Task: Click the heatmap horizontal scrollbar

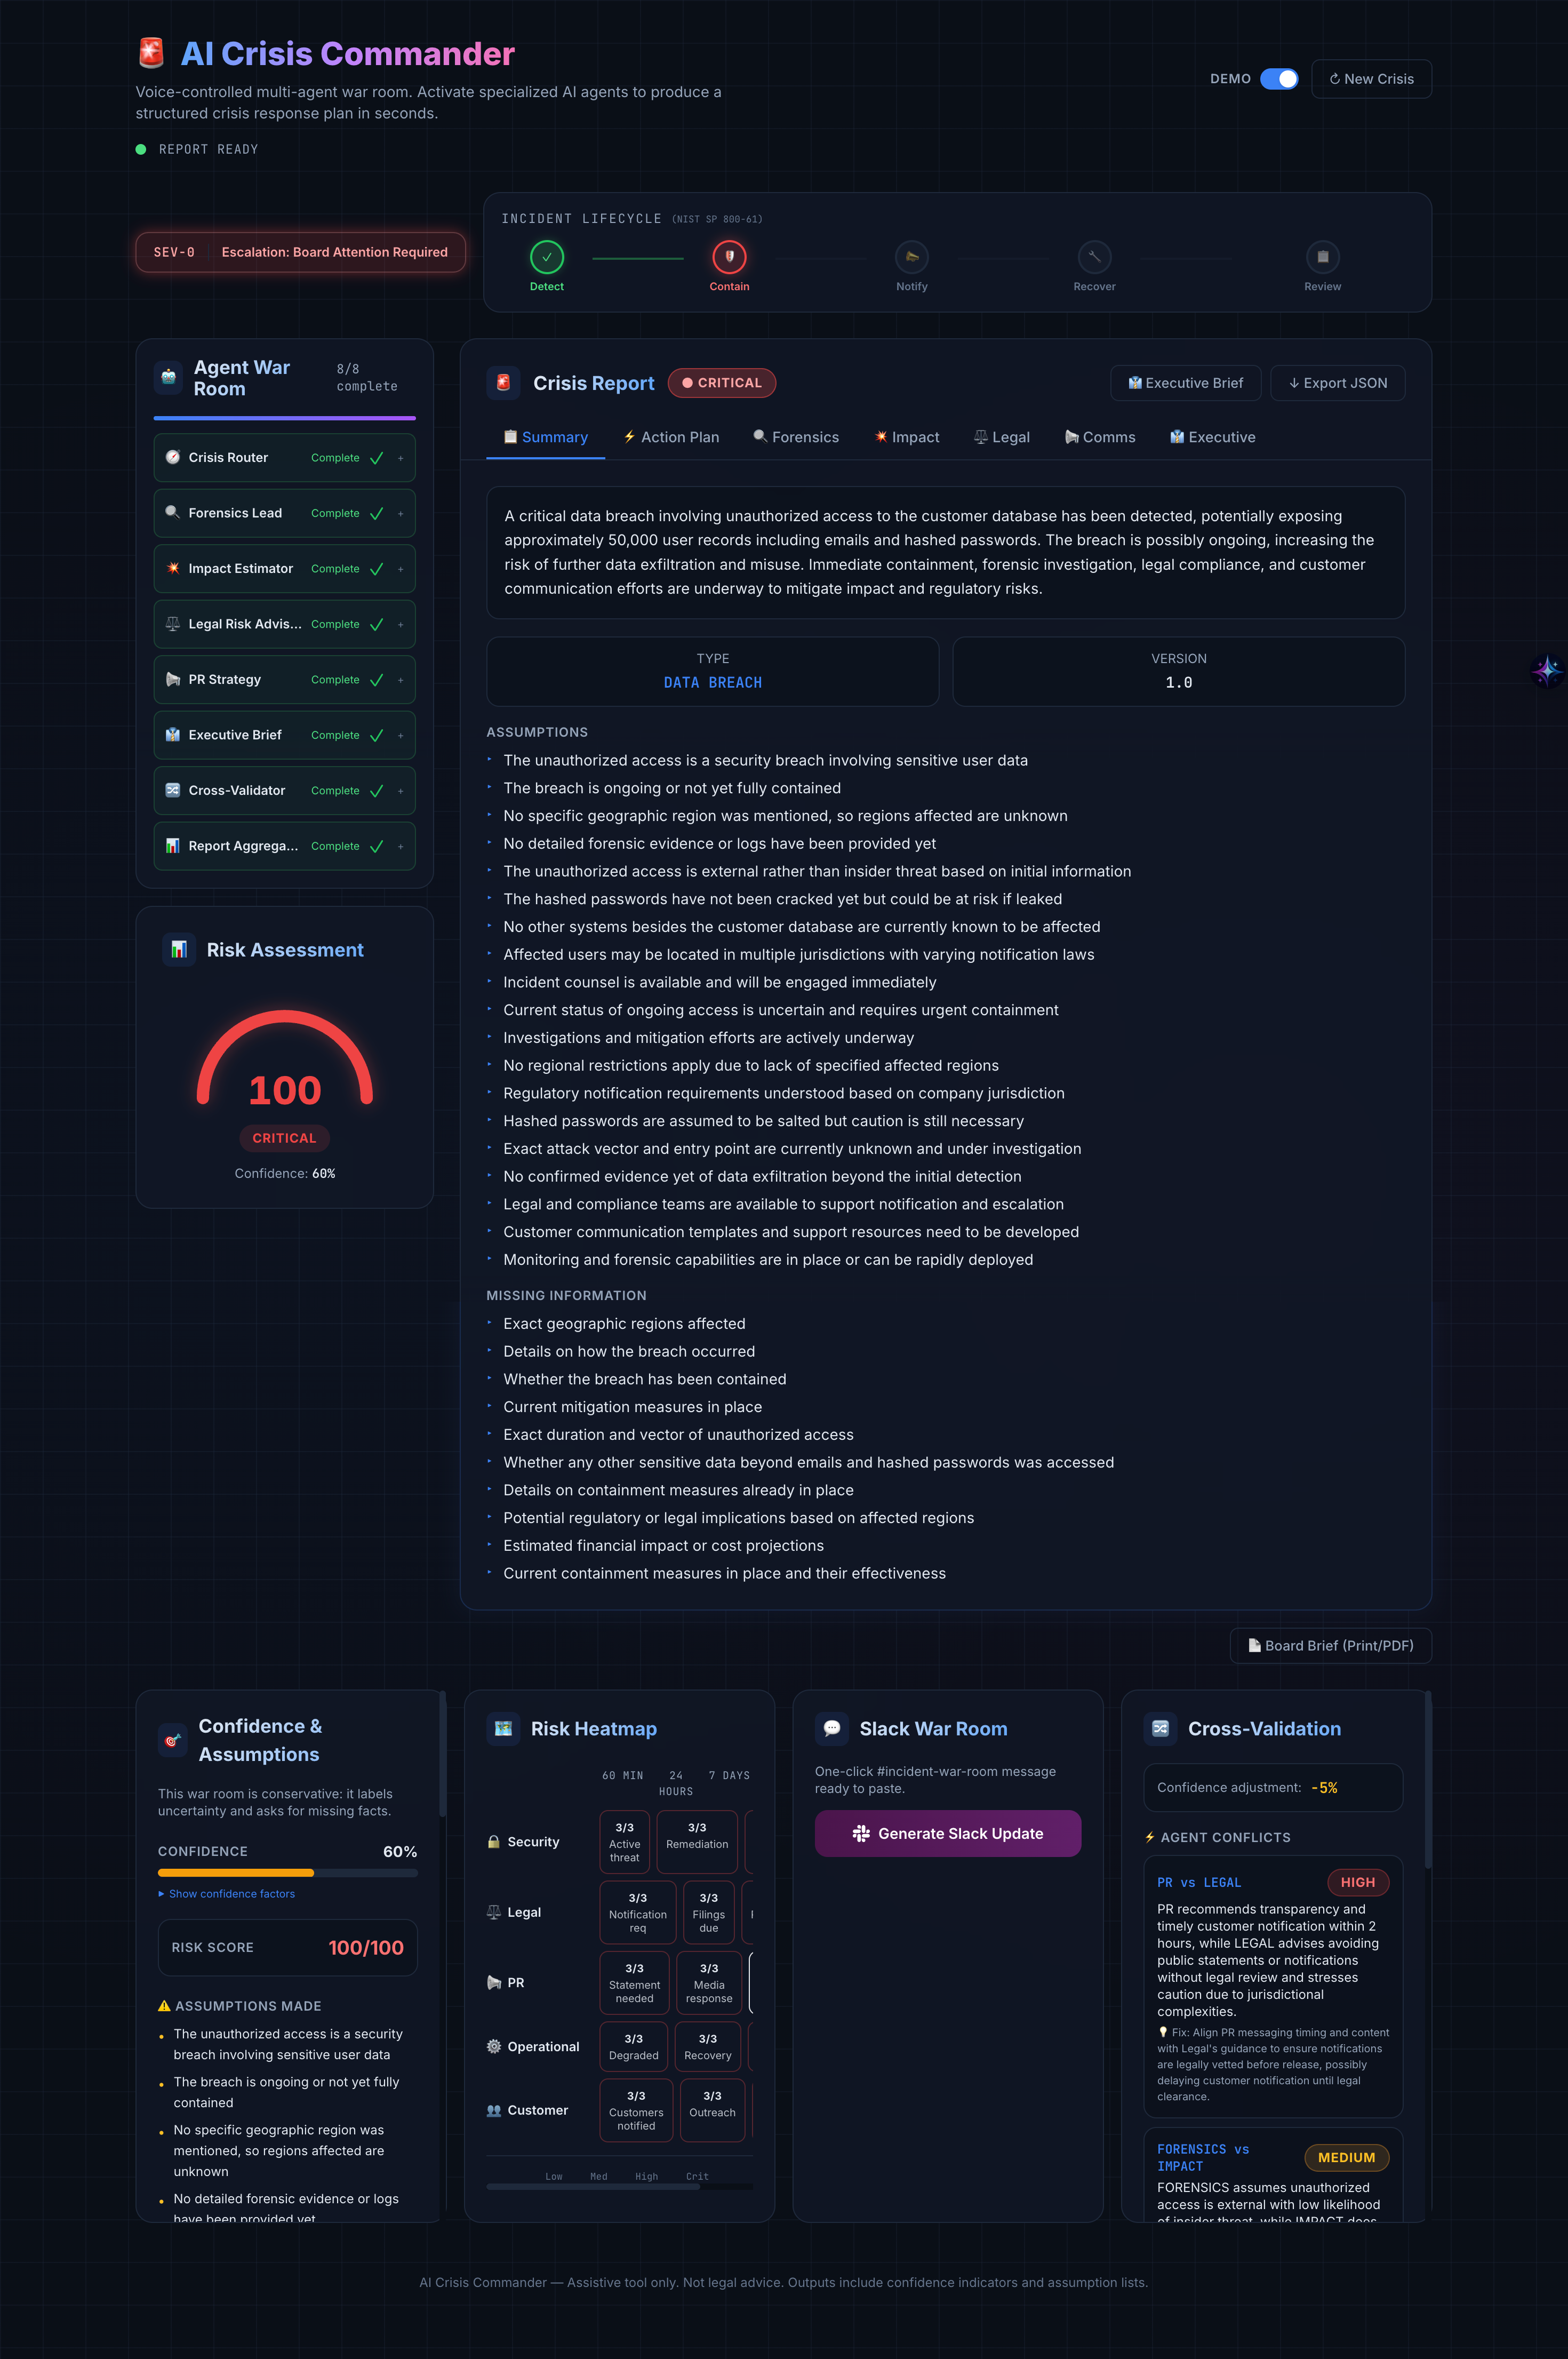Action: [x=593, y=2187]
